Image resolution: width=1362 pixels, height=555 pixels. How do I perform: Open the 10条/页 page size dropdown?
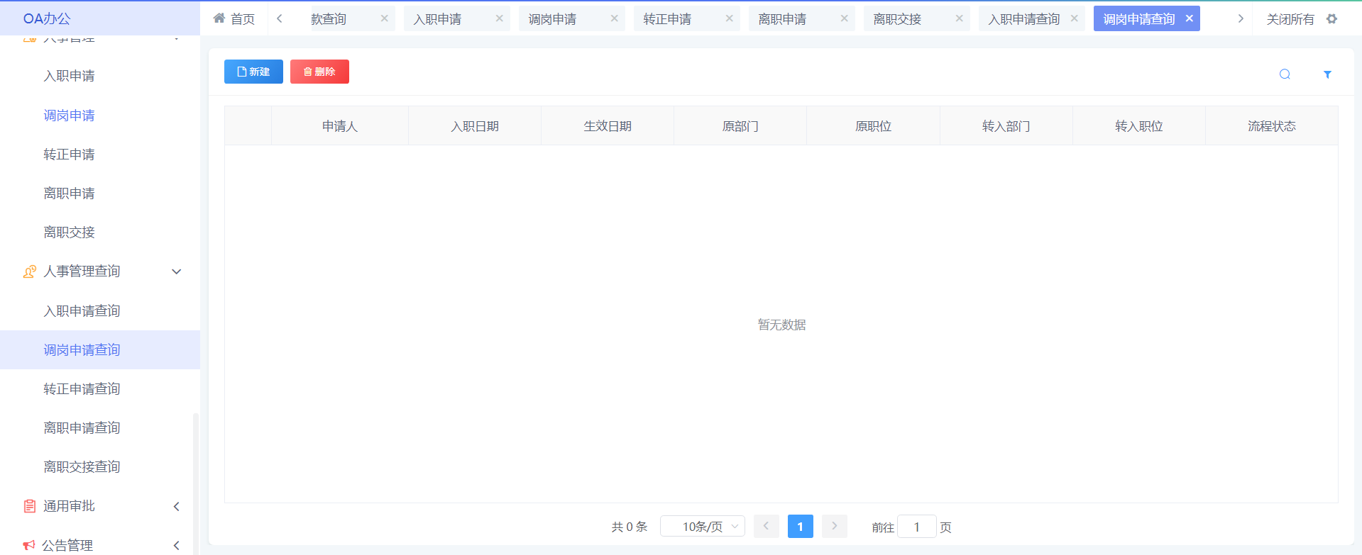702,527
